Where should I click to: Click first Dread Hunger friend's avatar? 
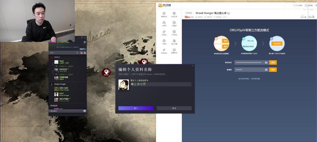click(56, 89)
